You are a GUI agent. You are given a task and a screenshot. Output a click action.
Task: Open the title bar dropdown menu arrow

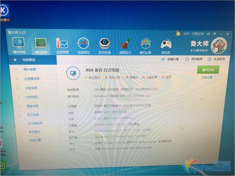[215, 34]
